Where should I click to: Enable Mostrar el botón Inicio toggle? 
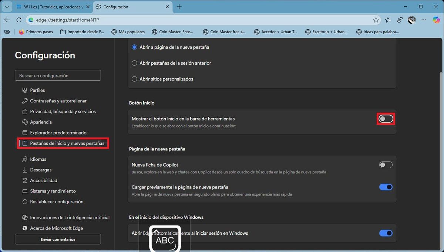click(x=386, y=119)
